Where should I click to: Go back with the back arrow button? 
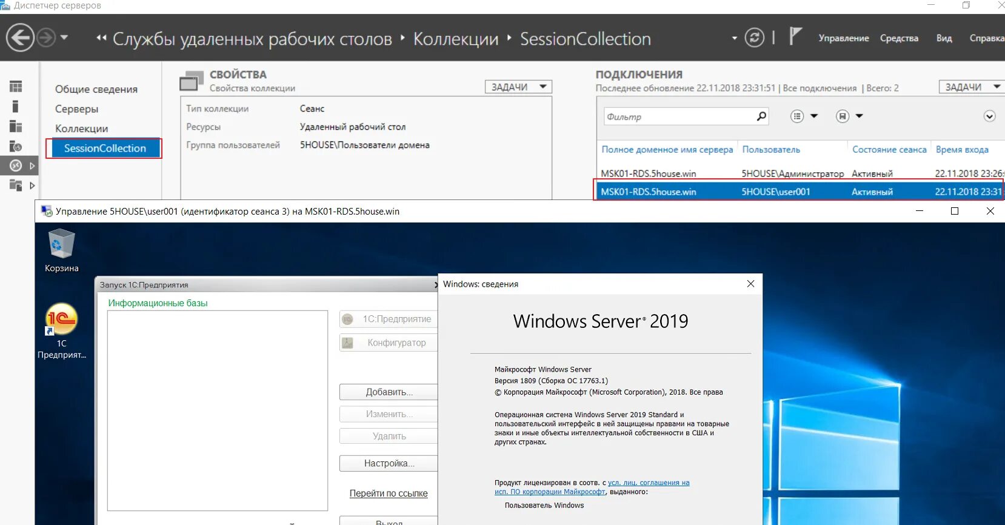tap(20, 38)
